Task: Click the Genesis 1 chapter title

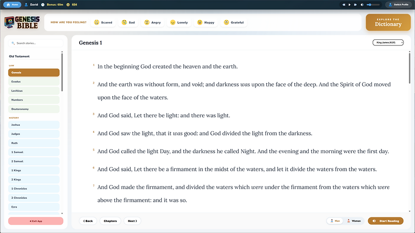Action: 90,43
